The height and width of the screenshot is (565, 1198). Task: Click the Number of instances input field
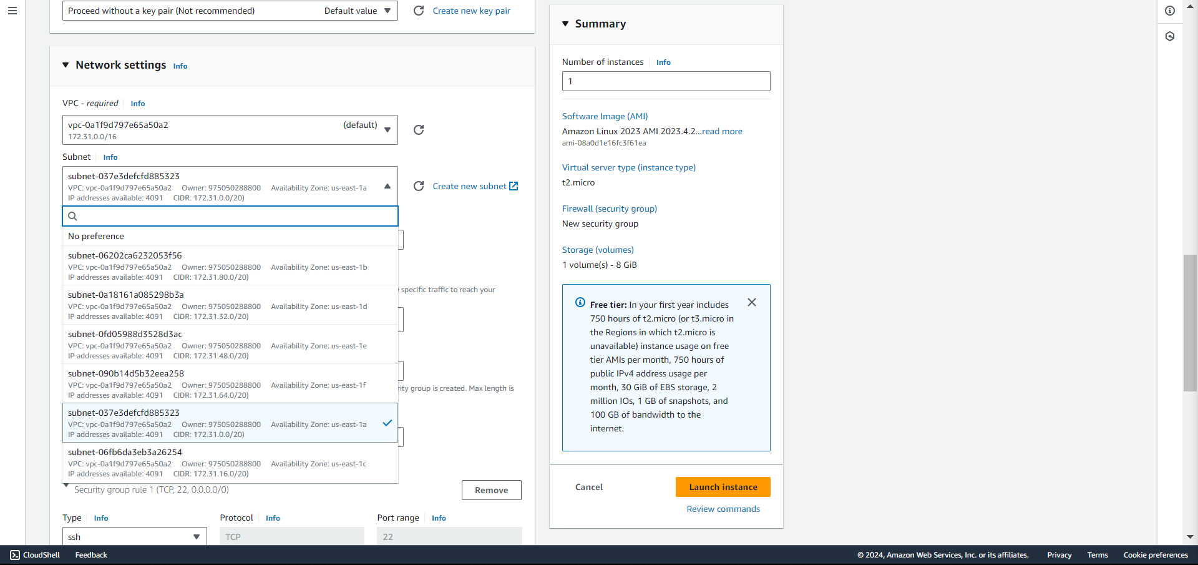[666, 81]
